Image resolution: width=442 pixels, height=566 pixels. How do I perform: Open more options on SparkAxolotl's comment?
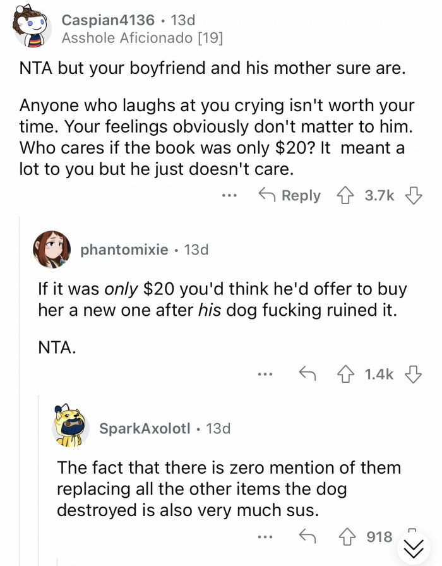265,537
